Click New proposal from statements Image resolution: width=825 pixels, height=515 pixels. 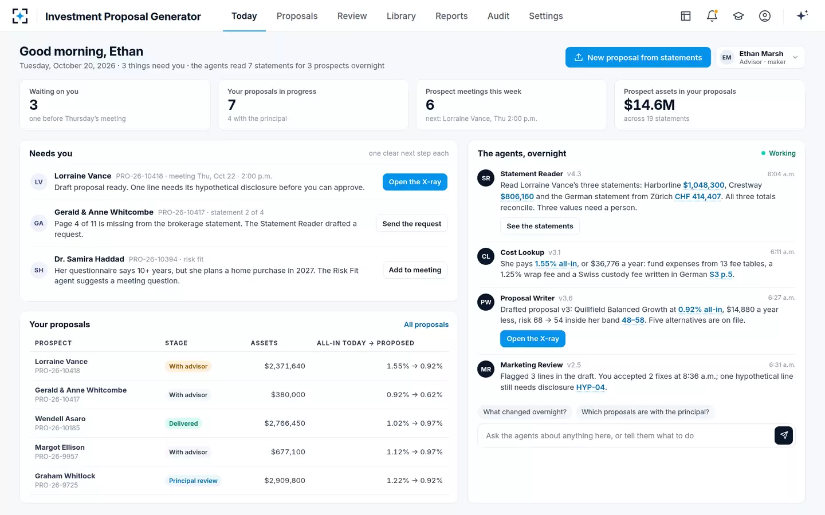(x=638, y=57)
